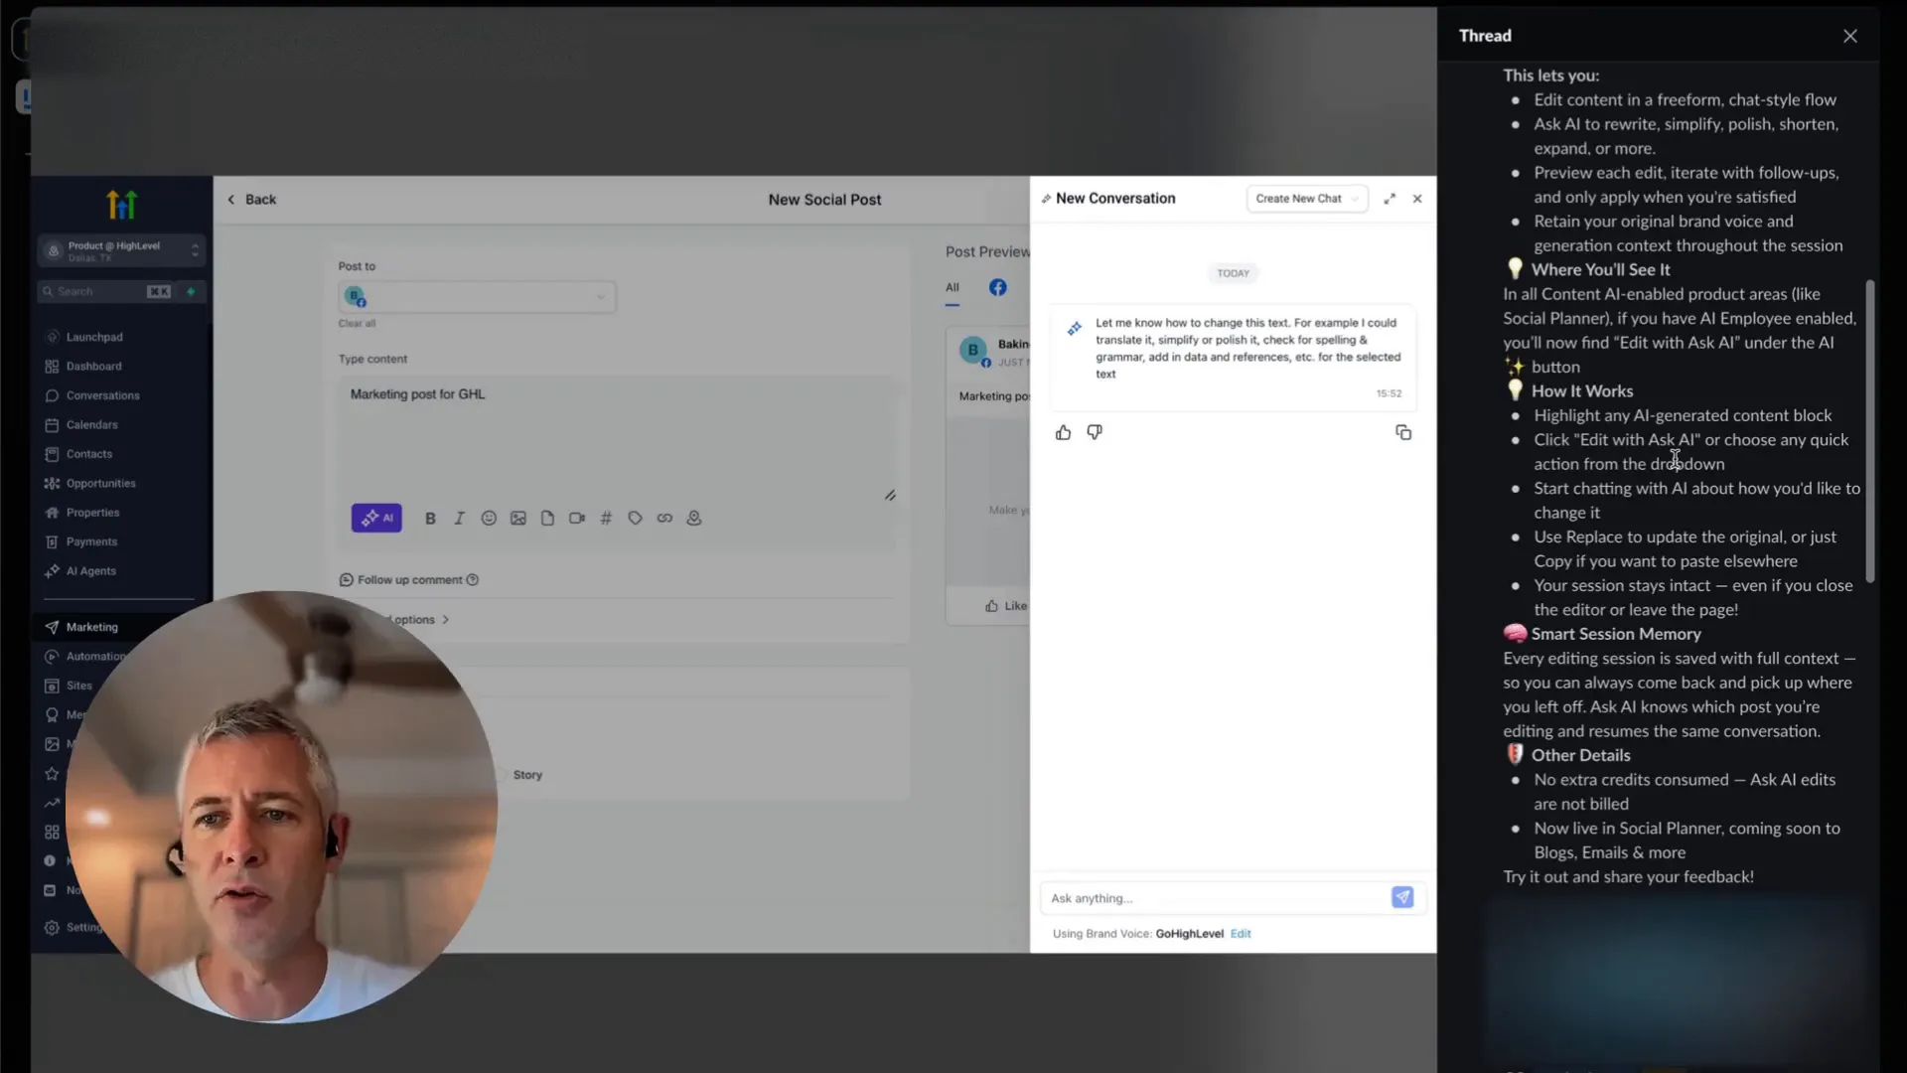1907x1073 pixels.
Task: Click the insert link icon in toolbar
Action: (664, 518)
